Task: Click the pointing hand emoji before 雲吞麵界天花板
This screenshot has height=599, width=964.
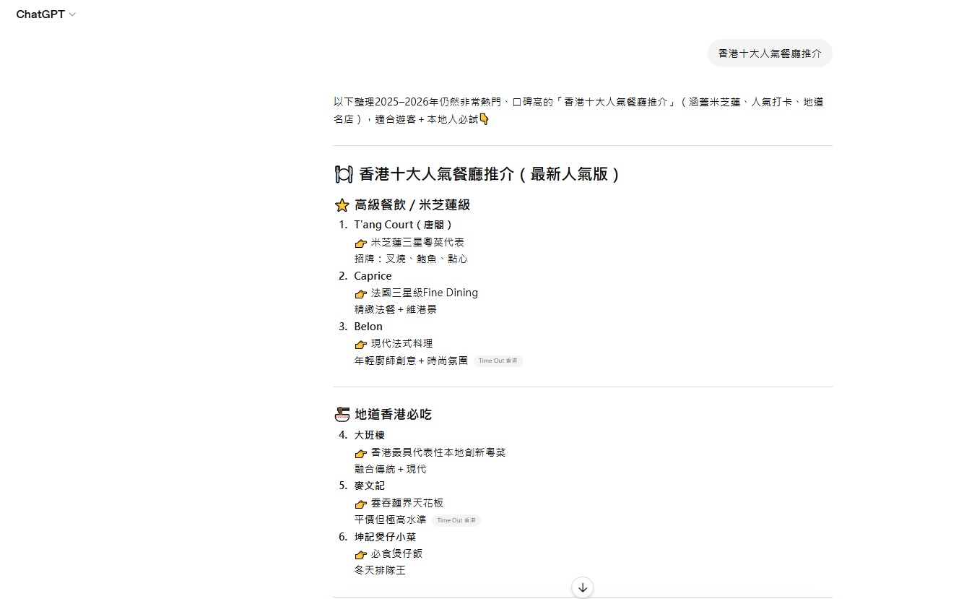Action: click(x=361, y=504)
